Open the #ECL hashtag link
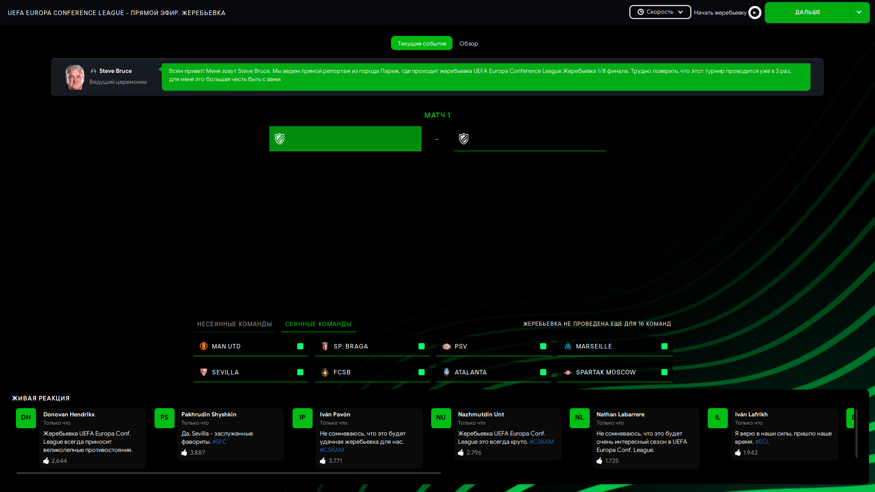 pos(762,441)
